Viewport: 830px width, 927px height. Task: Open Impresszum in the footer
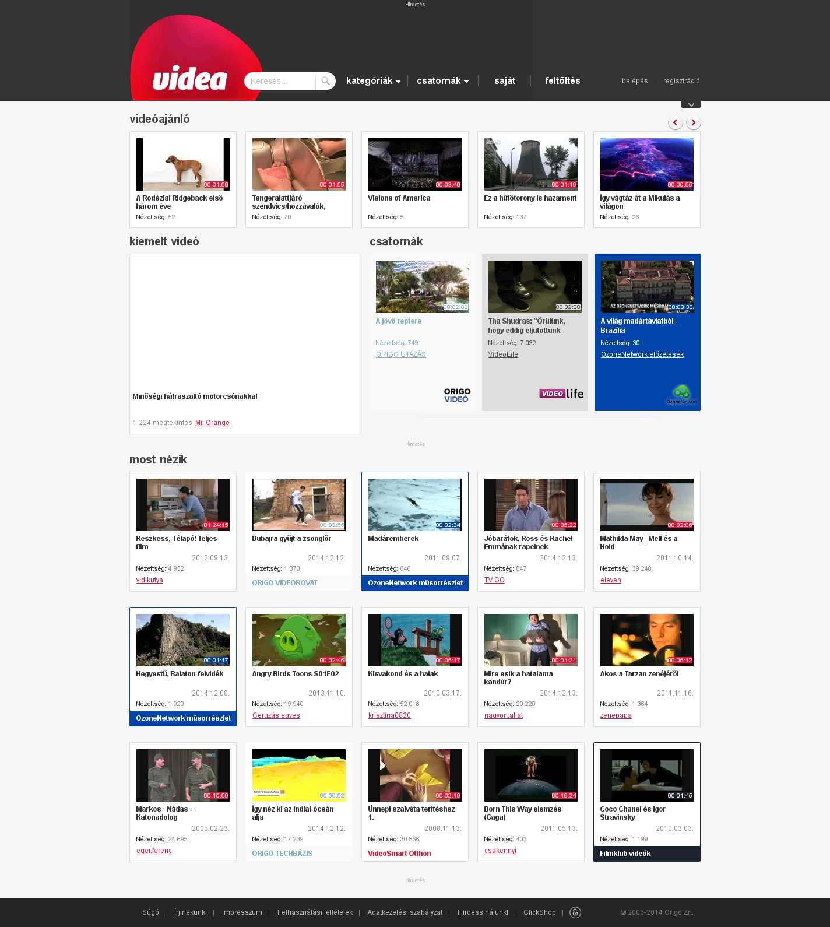point(242,912)
